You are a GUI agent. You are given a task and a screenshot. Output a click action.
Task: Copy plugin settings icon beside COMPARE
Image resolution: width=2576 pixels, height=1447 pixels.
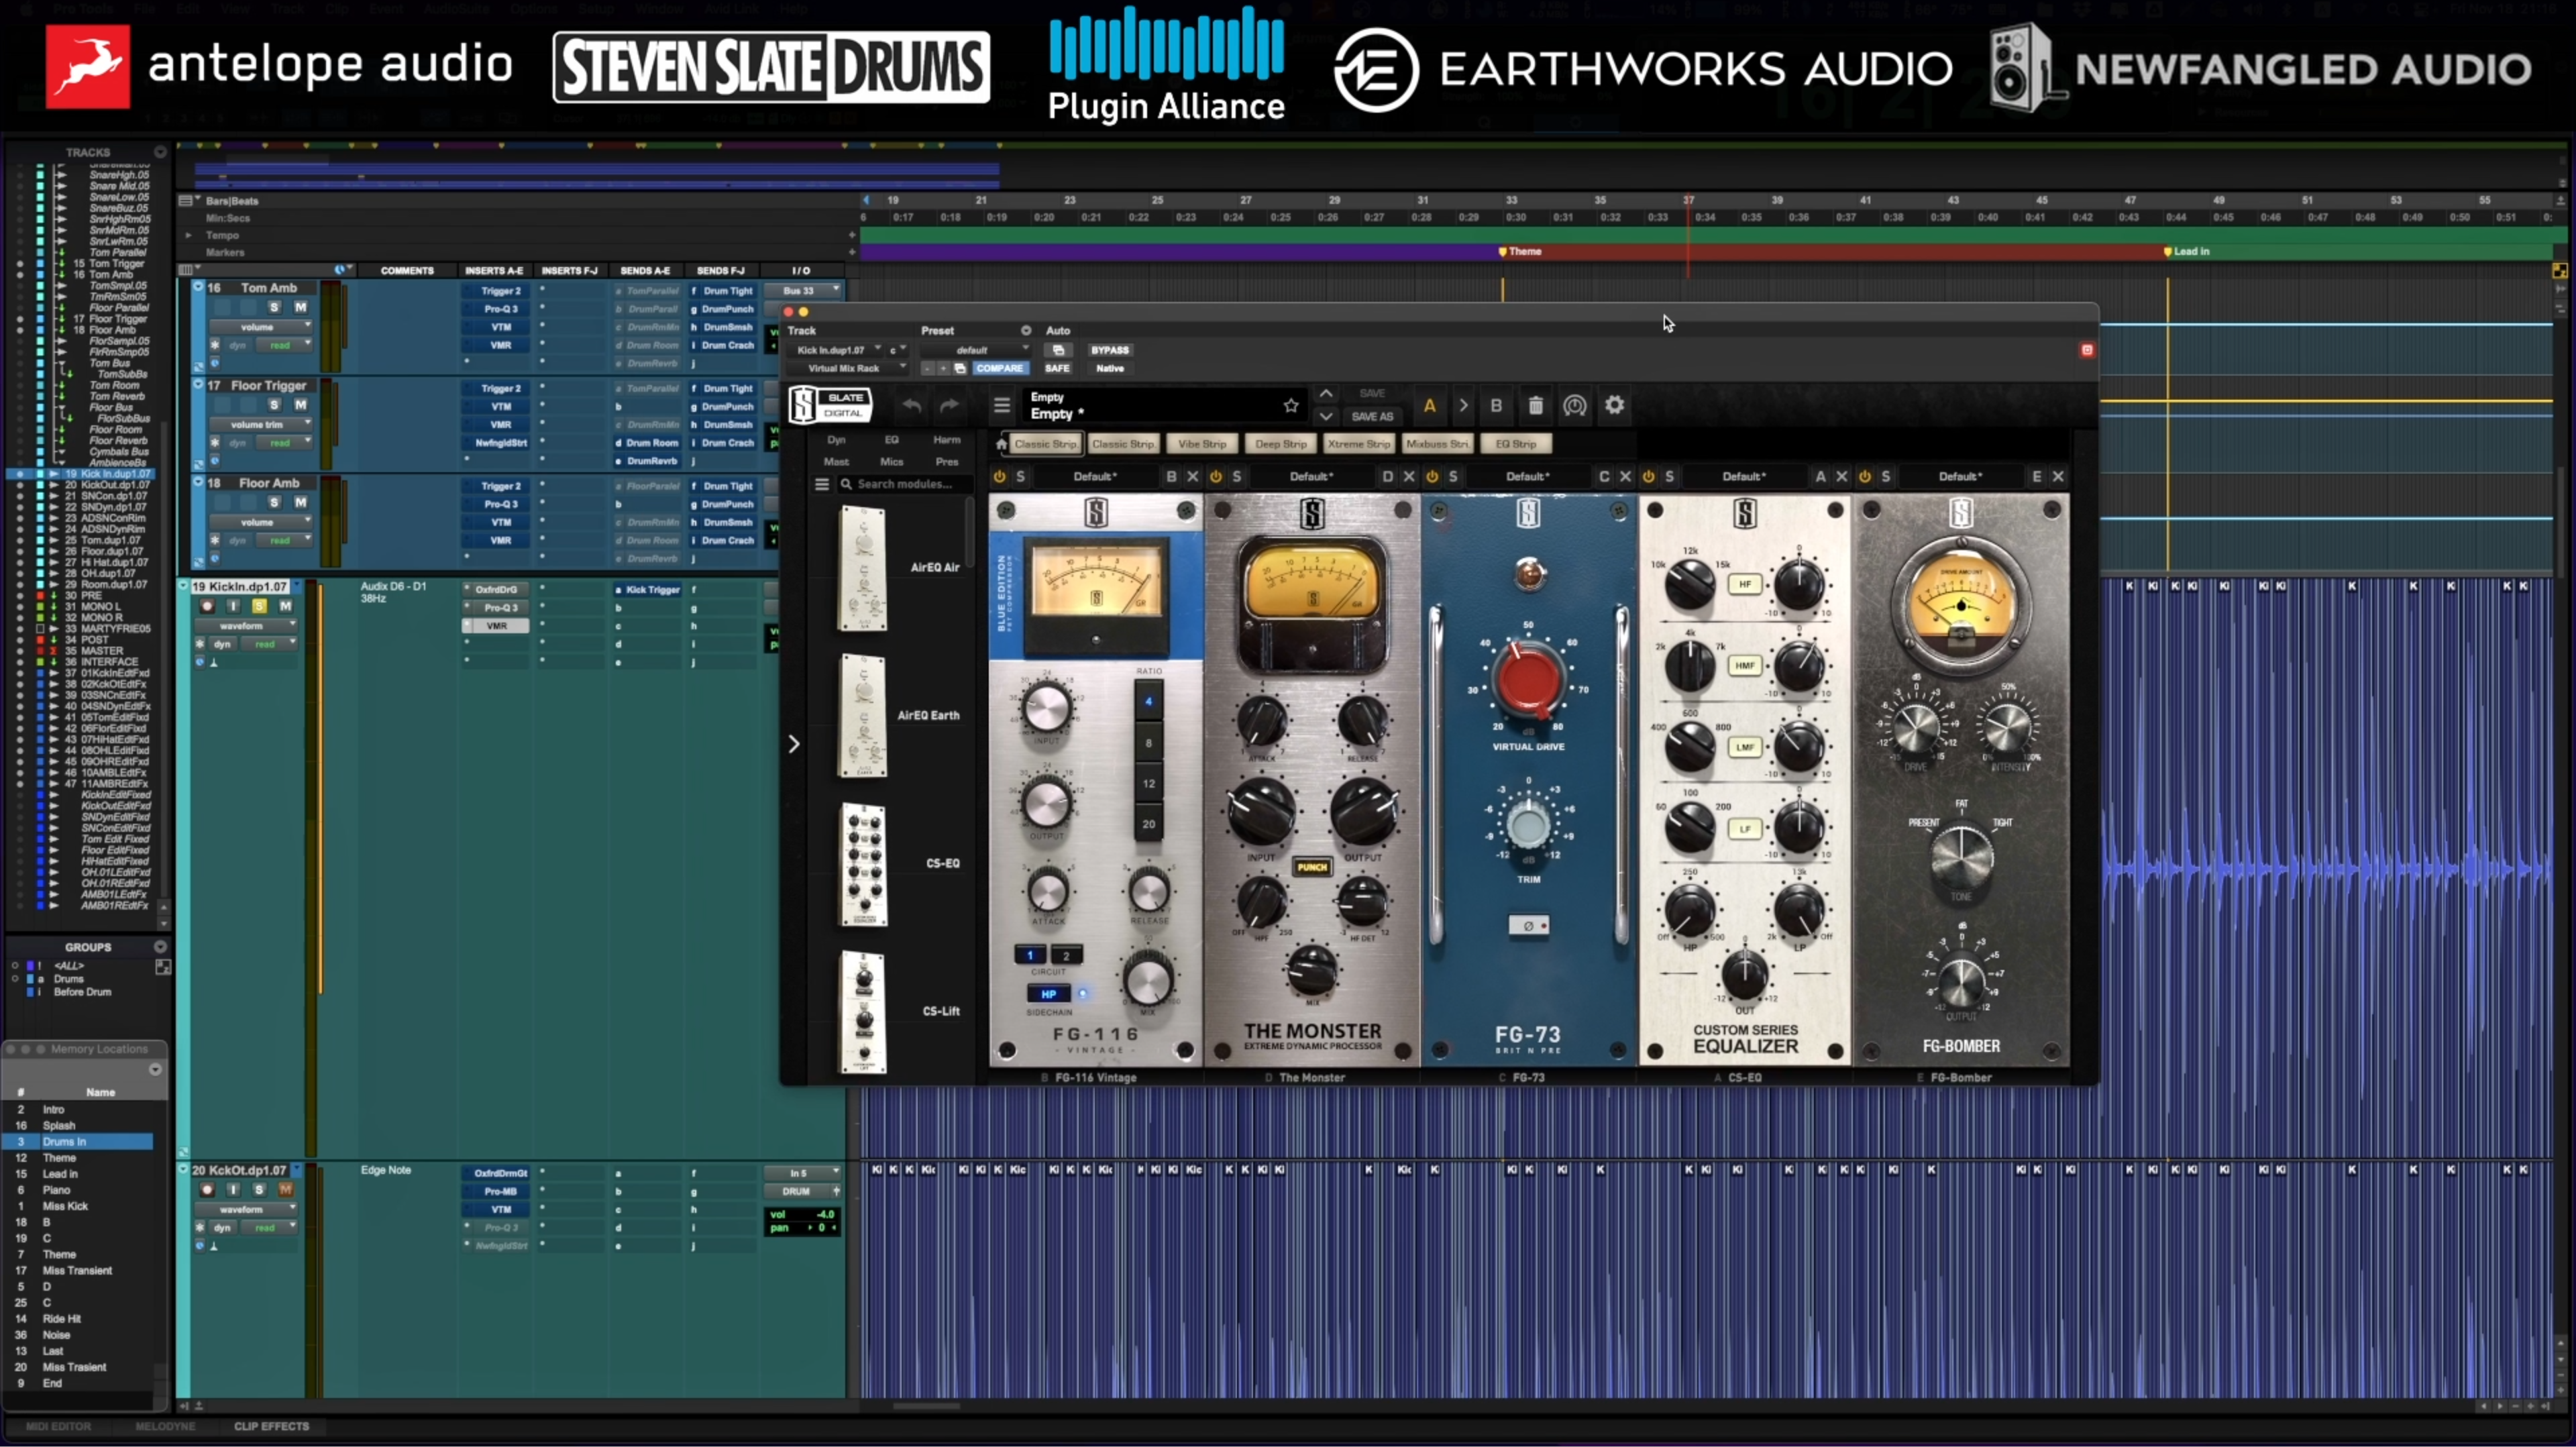tap(959, 368)
